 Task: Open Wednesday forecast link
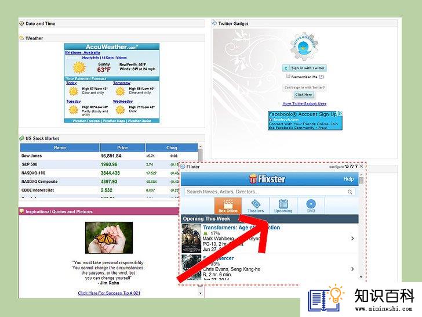(123, 102)
